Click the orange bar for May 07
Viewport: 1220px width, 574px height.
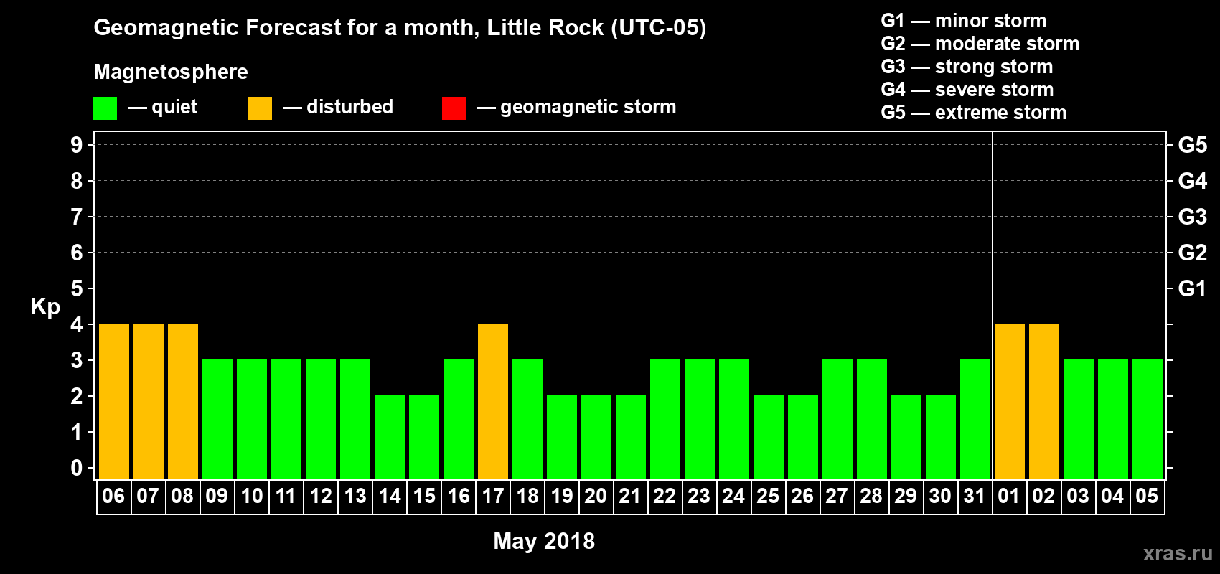pos(149,401)
